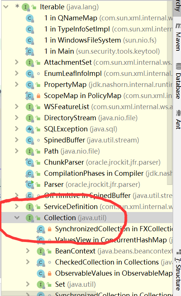Select 1 in WindowsFileSystem entry

coord(100,40)
